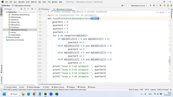Screen dimensions: 173x97
Task: Click CountPointsCoordinateQuarters() breadcrumb
Action: click(x=50, y=84)
